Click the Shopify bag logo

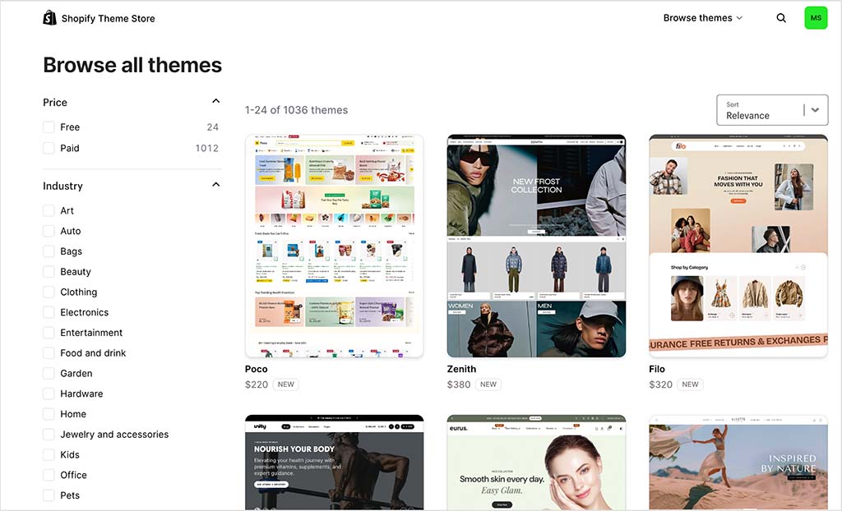pos(49,17)
